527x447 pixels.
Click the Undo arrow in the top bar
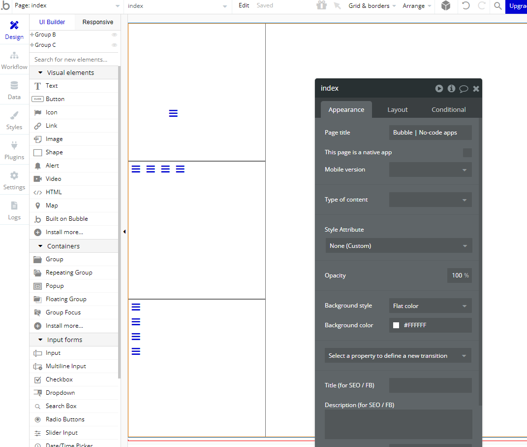[465, 6]
